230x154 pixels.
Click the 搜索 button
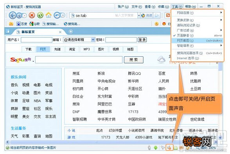(x=134, y=60)
